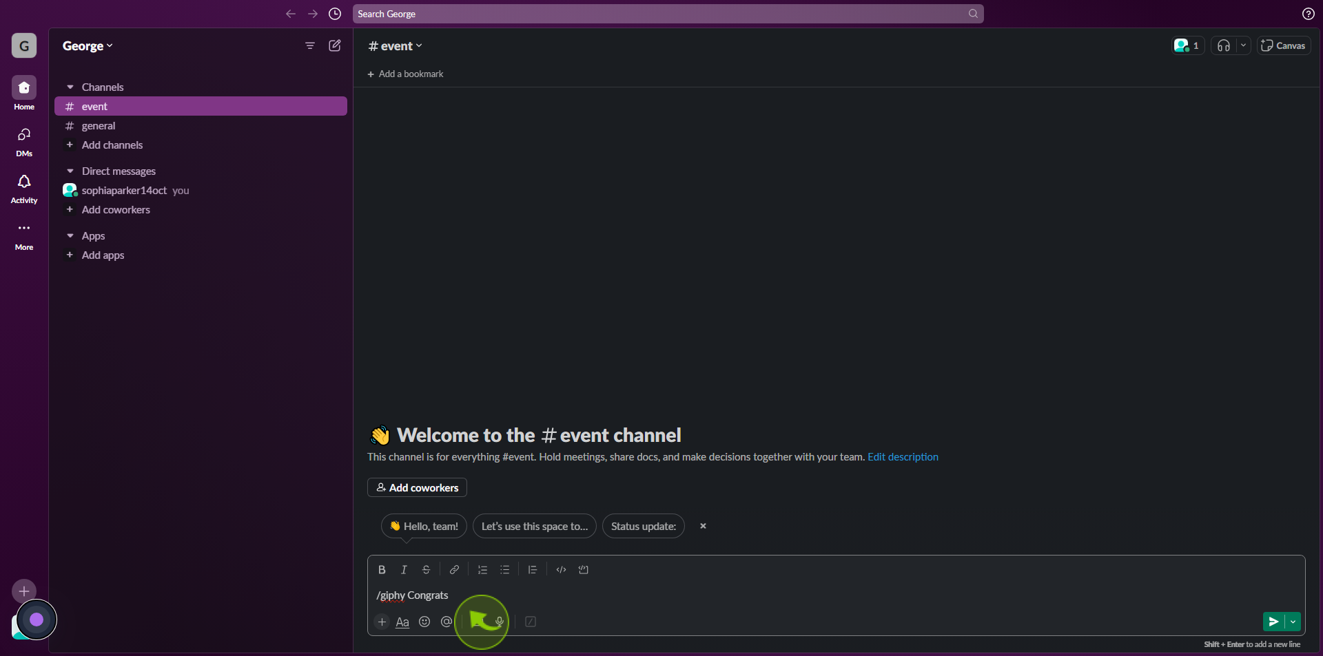
Task: Choose the Hello, team! suggestion
Action: tap(424, 526)
